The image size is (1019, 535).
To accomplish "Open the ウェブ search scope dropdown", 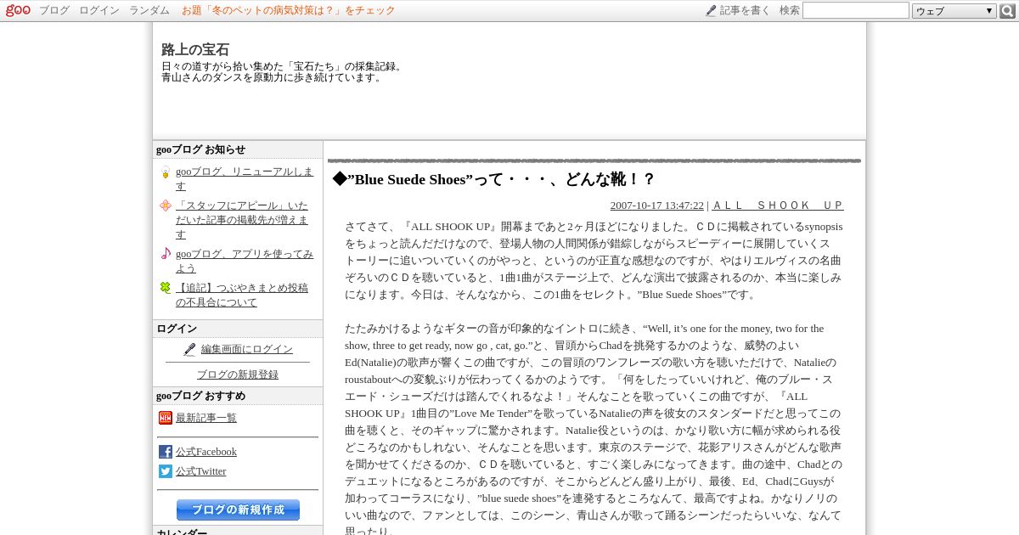I will point(954,11).
